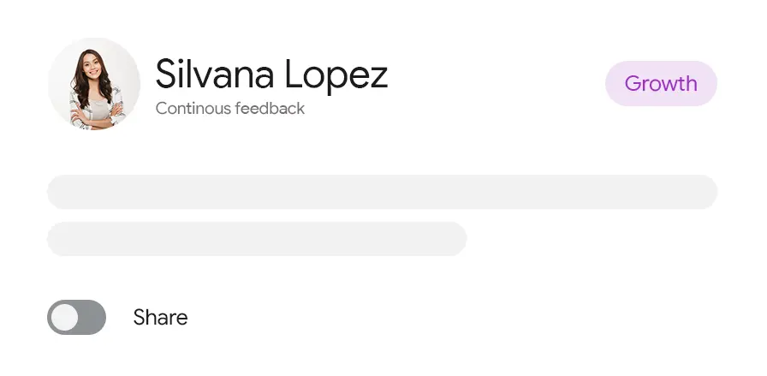The width and height of the screenshot is (767, 376).
Task: Click the Share label text
Action: 160,318
